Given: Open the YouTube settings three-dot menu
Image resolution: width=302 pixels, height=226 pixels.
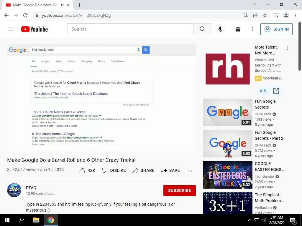Looking at the screenshot, I should coord(252,29).
